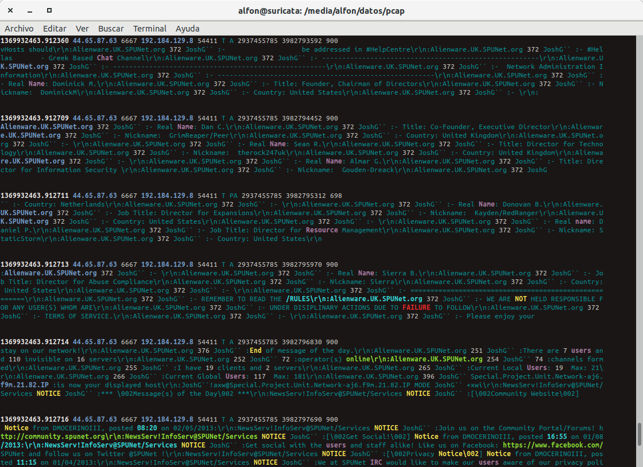Click the time 08:20 in the notice
Screen dimensions: 643x467
tap(147, 428)
